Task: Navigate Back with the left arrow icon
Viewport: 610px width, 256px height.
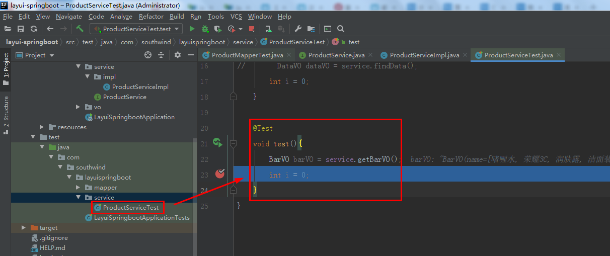Action: tap(50, 29)
